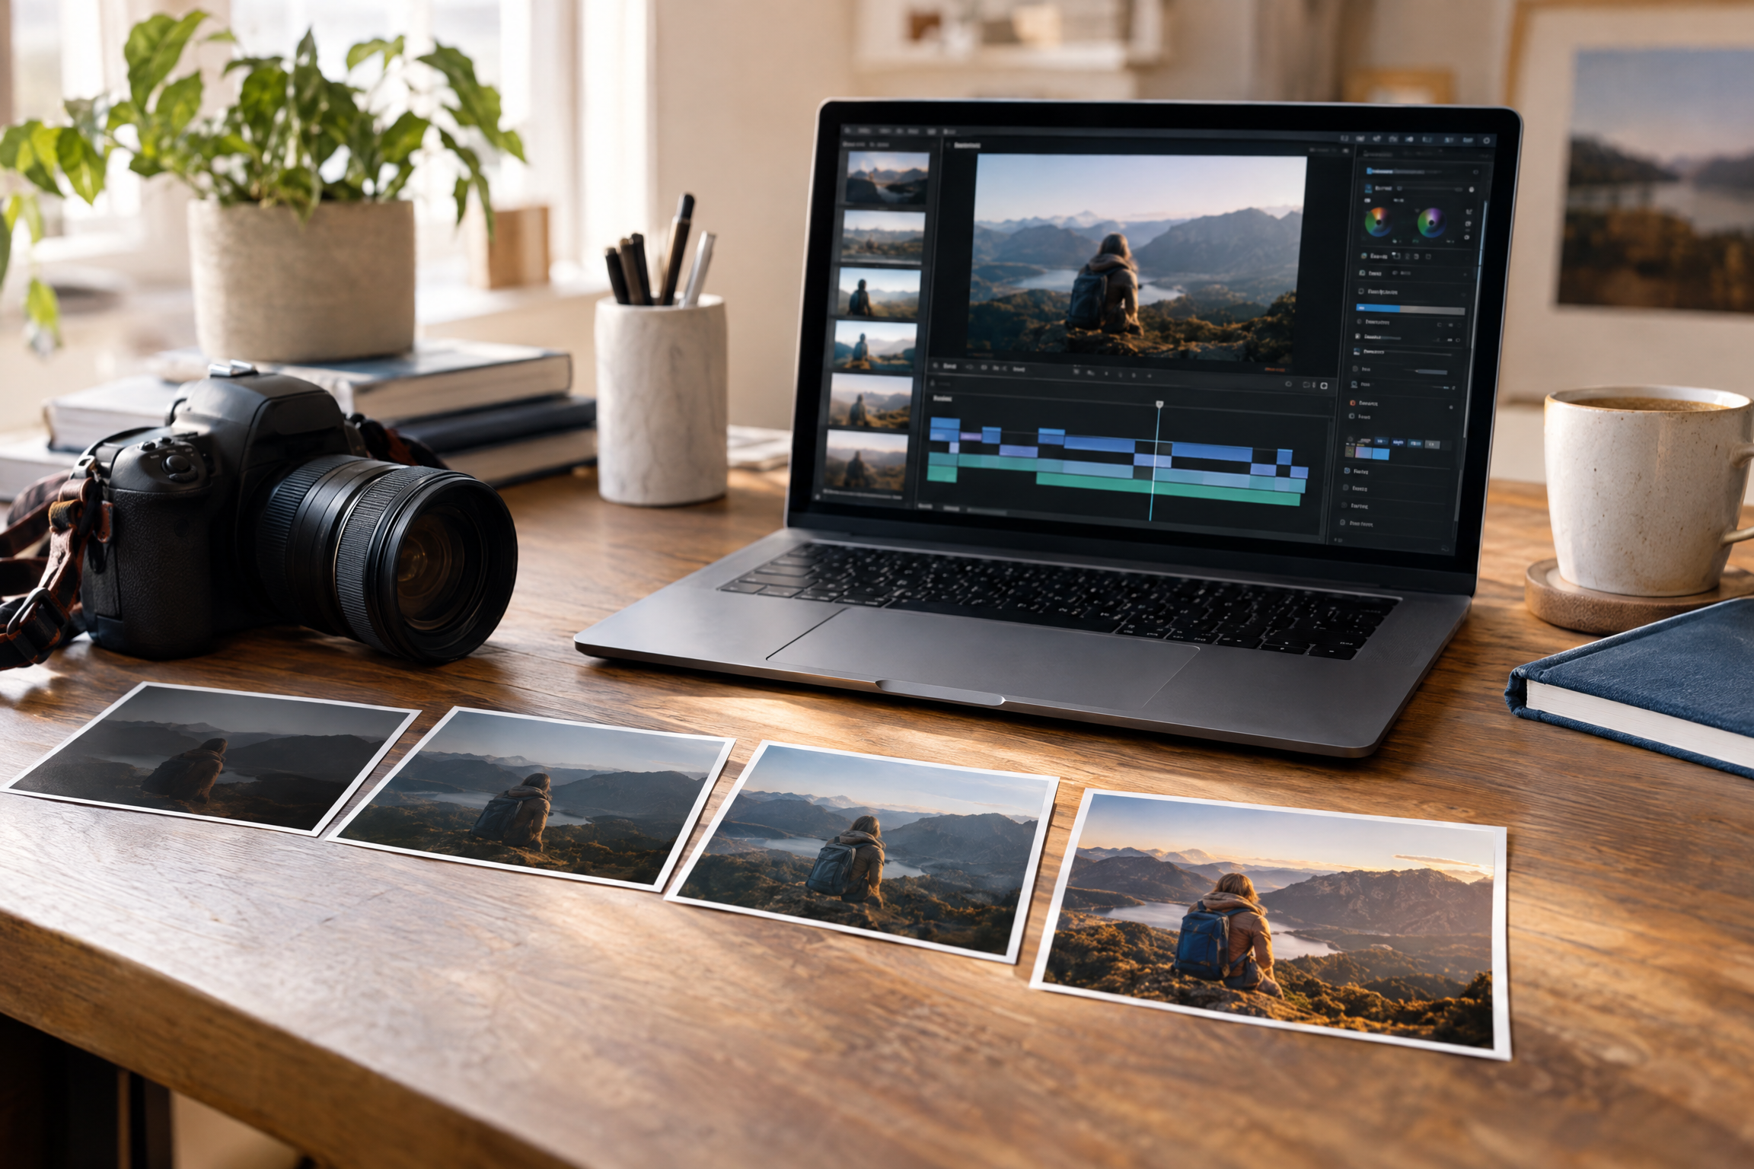Click the circular icon at top-right of editor

1485,140
